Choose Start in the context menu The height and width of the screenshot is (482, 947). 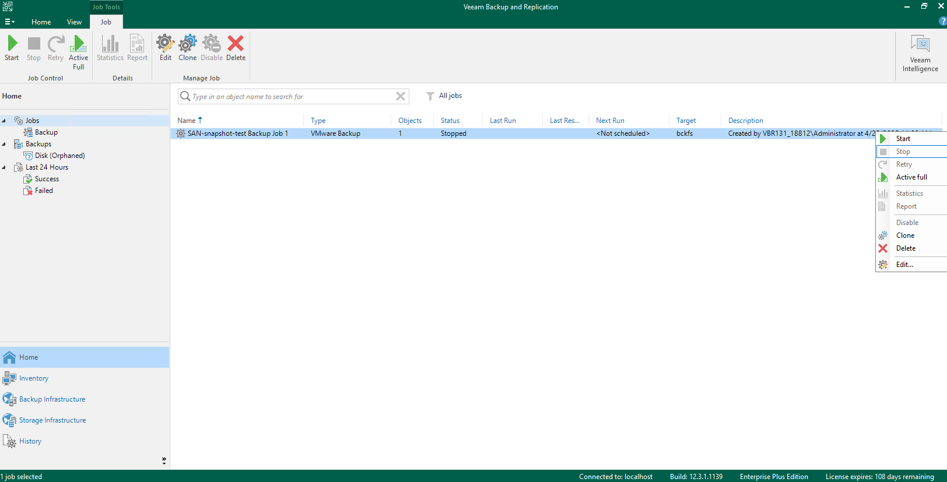pyautogui.click(x=903, y=139)
